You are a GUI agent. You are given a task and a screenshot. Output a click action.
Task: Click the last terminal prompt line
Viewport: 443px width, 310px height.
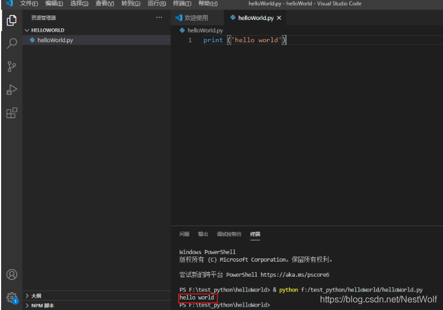pos(225,305)
